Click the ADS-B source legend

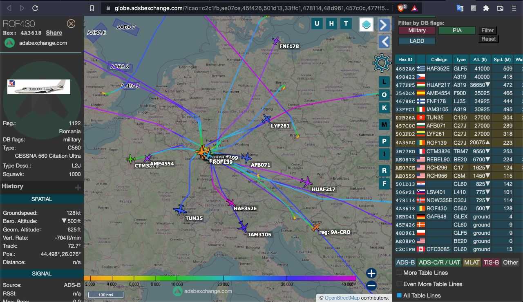(406, 262)
